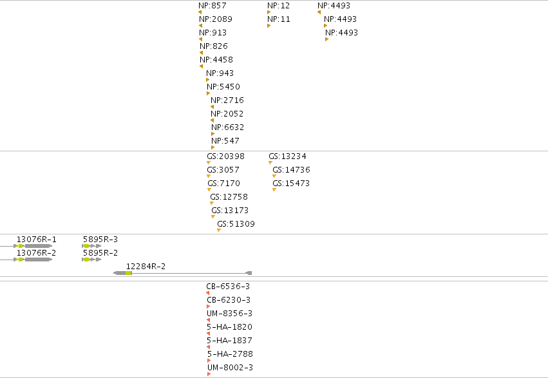Click the red arrow under CB-6536-3
The height and width of the screenshot is (378, 548).
(208, 293)
